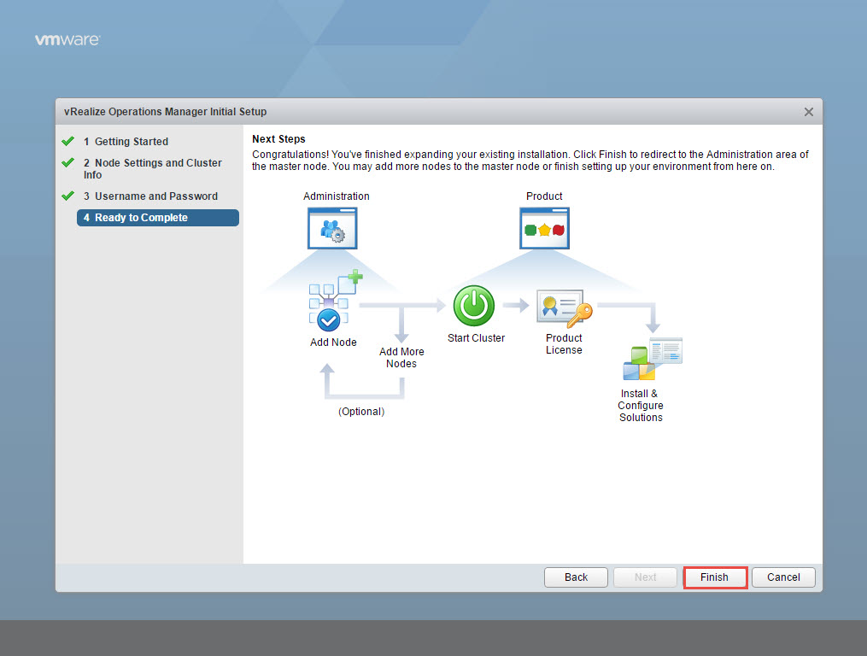This screenshot has width=867, height=656.
Task: Click the Product License label
Action: [564, 344]
